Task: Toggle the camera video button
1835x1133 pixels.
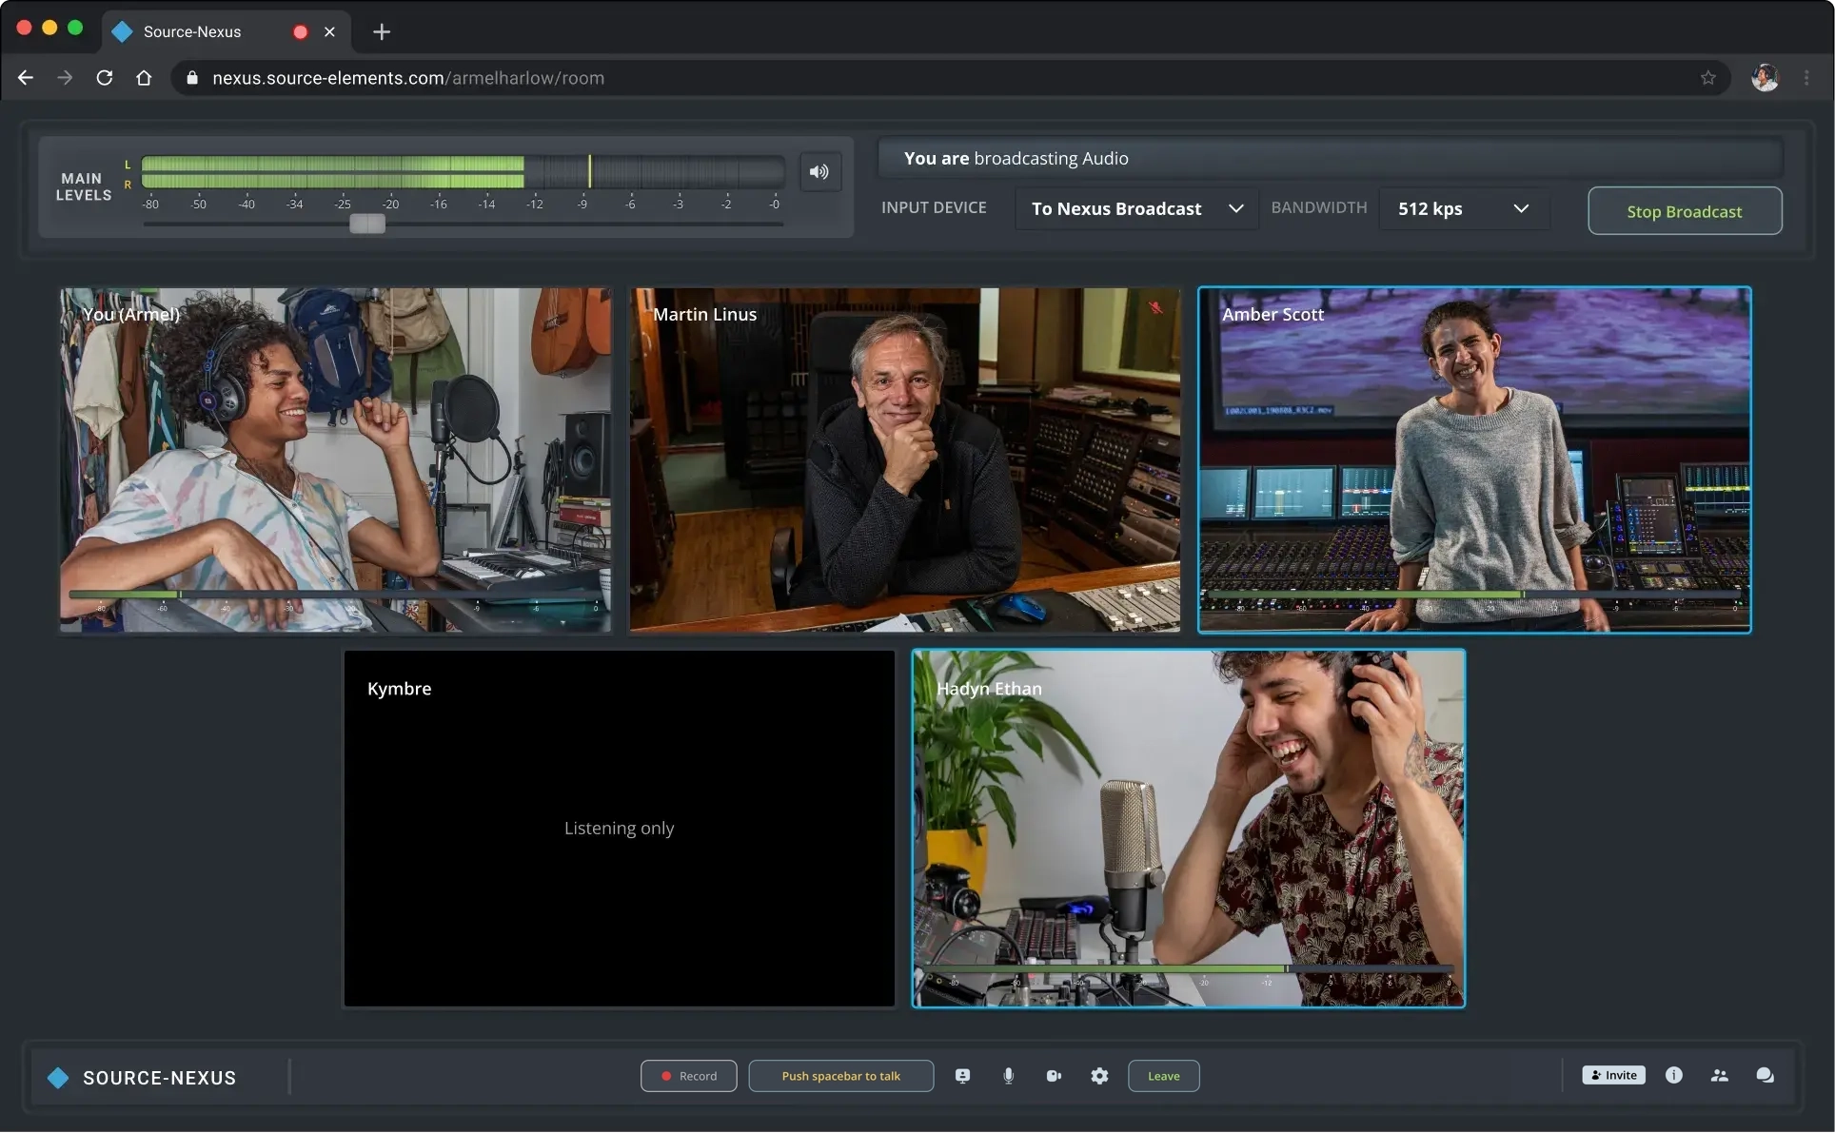Action: 1054,1076
